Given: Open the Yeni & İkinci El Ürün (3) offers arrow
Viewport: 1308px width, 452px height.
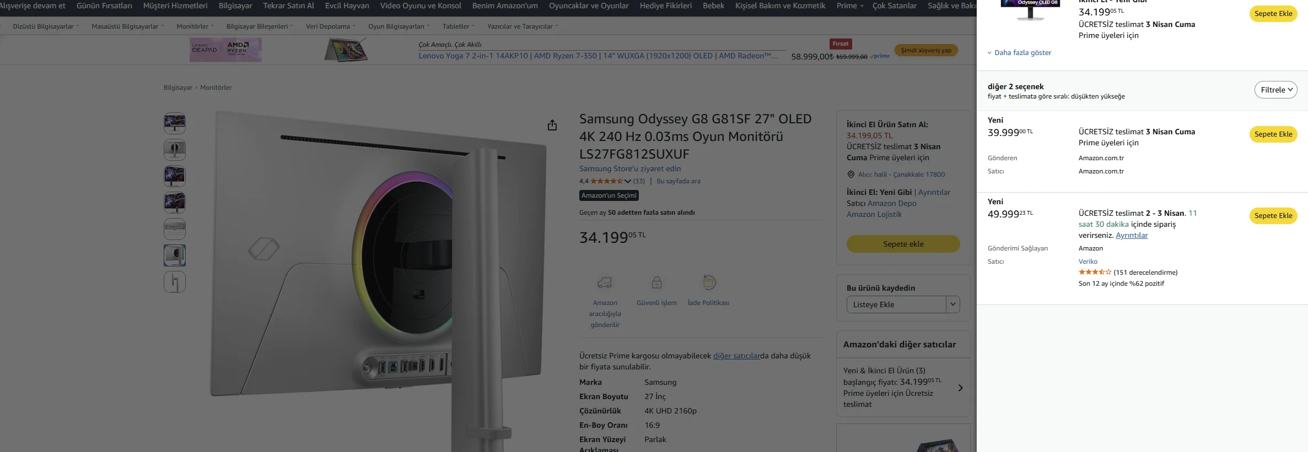Looking at the screenshot, I should coord(961,388).
